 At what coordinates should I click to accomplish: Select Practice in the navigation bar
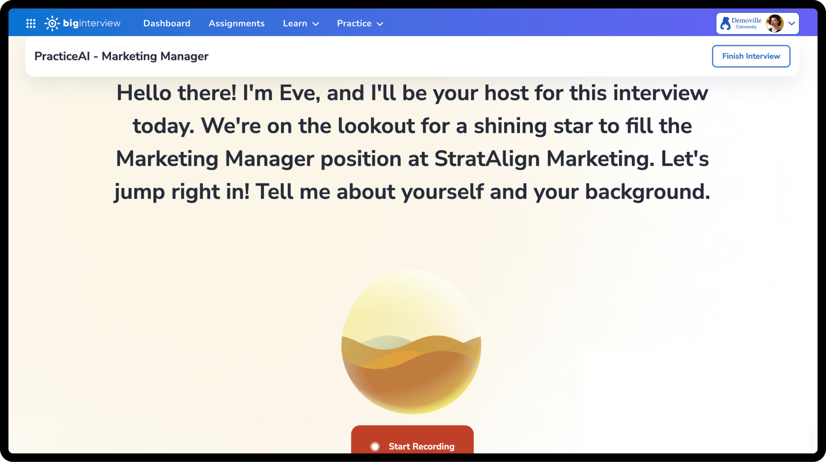pyautogui.click(x=354, y=23)
